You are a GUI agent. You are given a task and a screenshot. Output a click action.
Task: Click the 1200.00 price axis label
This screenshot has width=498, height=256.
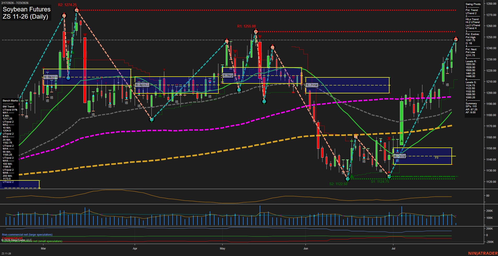pyautogui.click(x=491, y=93)
